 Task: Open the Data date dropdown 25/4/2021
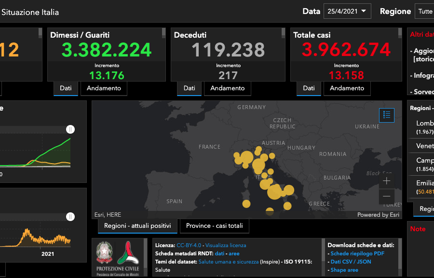click(347, 11)
